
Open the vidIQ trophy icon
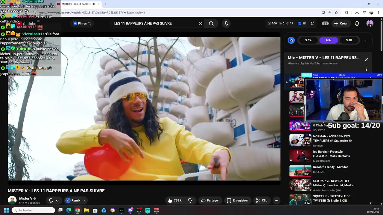[x=312, y=24]
